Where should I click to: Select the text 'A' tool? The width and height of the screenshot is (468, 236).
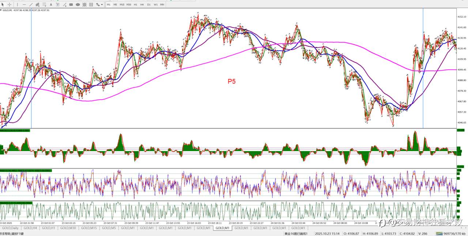pos(51,5)
